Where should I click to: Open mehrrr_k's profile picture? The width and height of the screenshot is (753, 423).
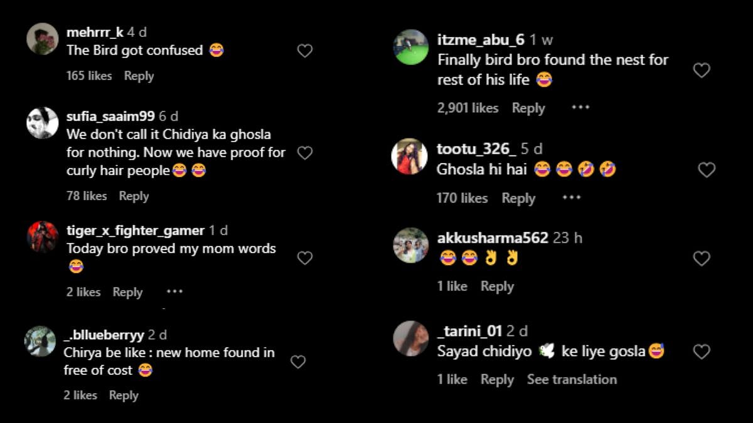point(43,39)
